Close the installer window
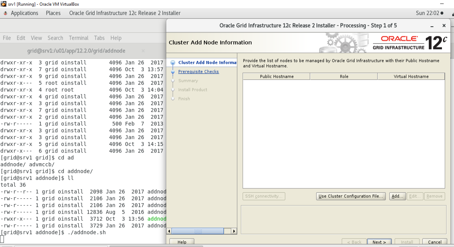The width and height of the screenshot is (454, 247). pyautogui.click(x=444, y=26)
